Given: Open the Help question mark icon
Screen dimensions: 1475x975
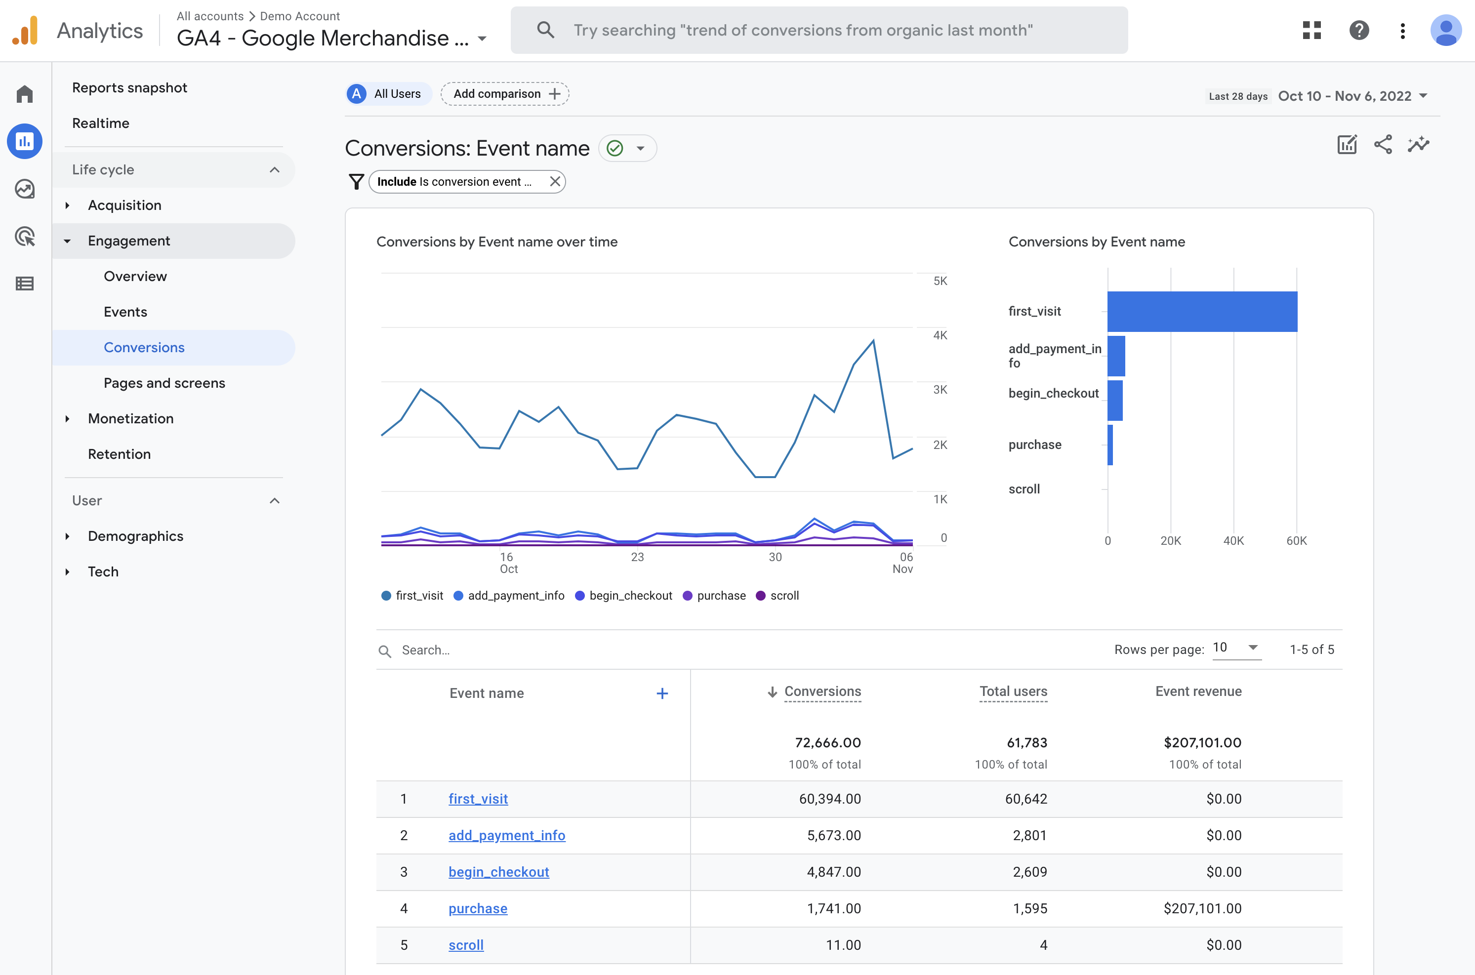Looking at the screenshot, I should point(1359,31).
